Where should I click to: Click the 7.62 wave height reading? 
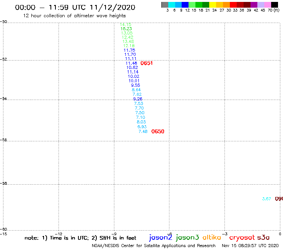(137, 94)
